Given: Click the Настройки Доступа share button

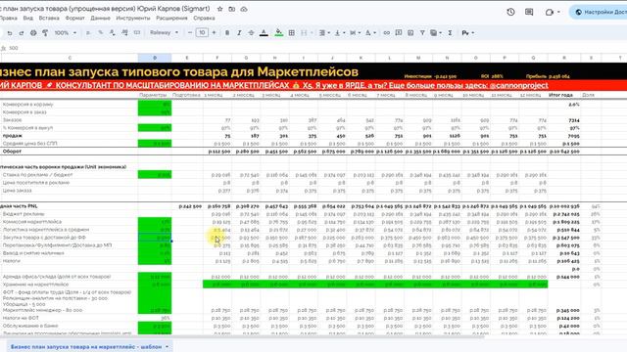Looking at the screenshot, I should (x=599, y=12).
